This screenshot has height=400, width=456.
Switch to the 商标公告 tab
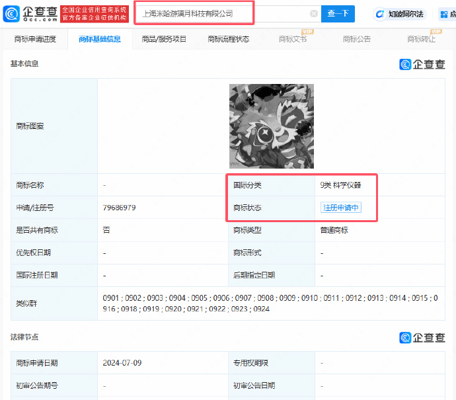click(357, 40)
